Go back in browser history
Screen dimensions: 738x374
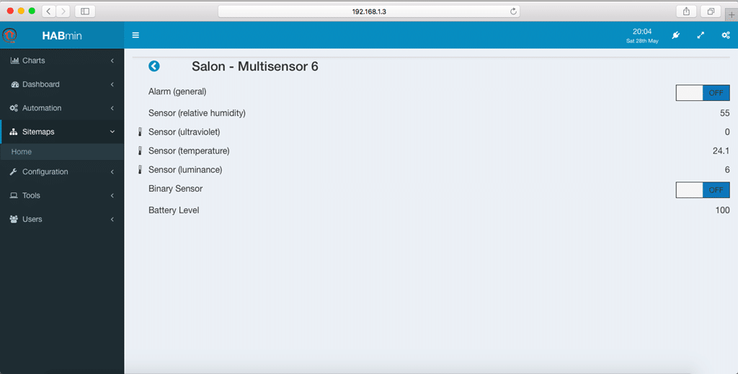49,12
